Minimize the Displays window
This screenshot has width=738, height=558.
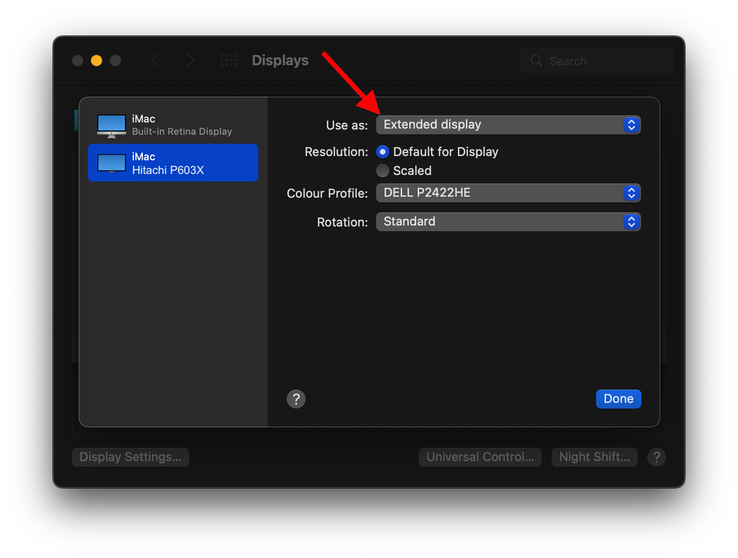[x=97, y=61]
